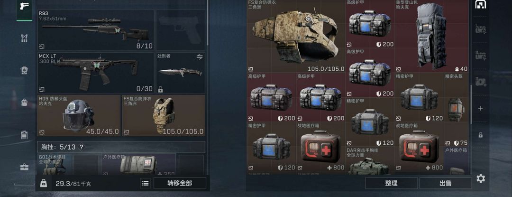512x197 pixels.
Task: Click the swap arrows on 处刑者 knife slot
Action: point(200,57)
